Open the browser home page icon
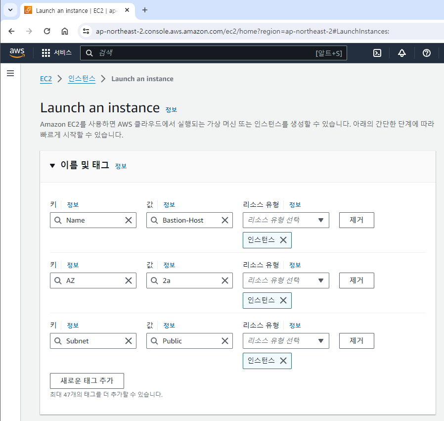The height and width of the screenshot is (421, 444). 65,31
